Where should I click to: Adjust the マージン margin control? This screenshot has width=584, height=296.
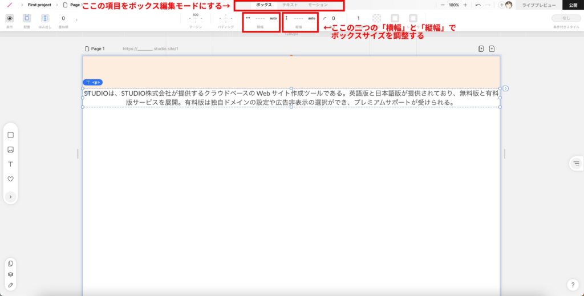[196, 18]
